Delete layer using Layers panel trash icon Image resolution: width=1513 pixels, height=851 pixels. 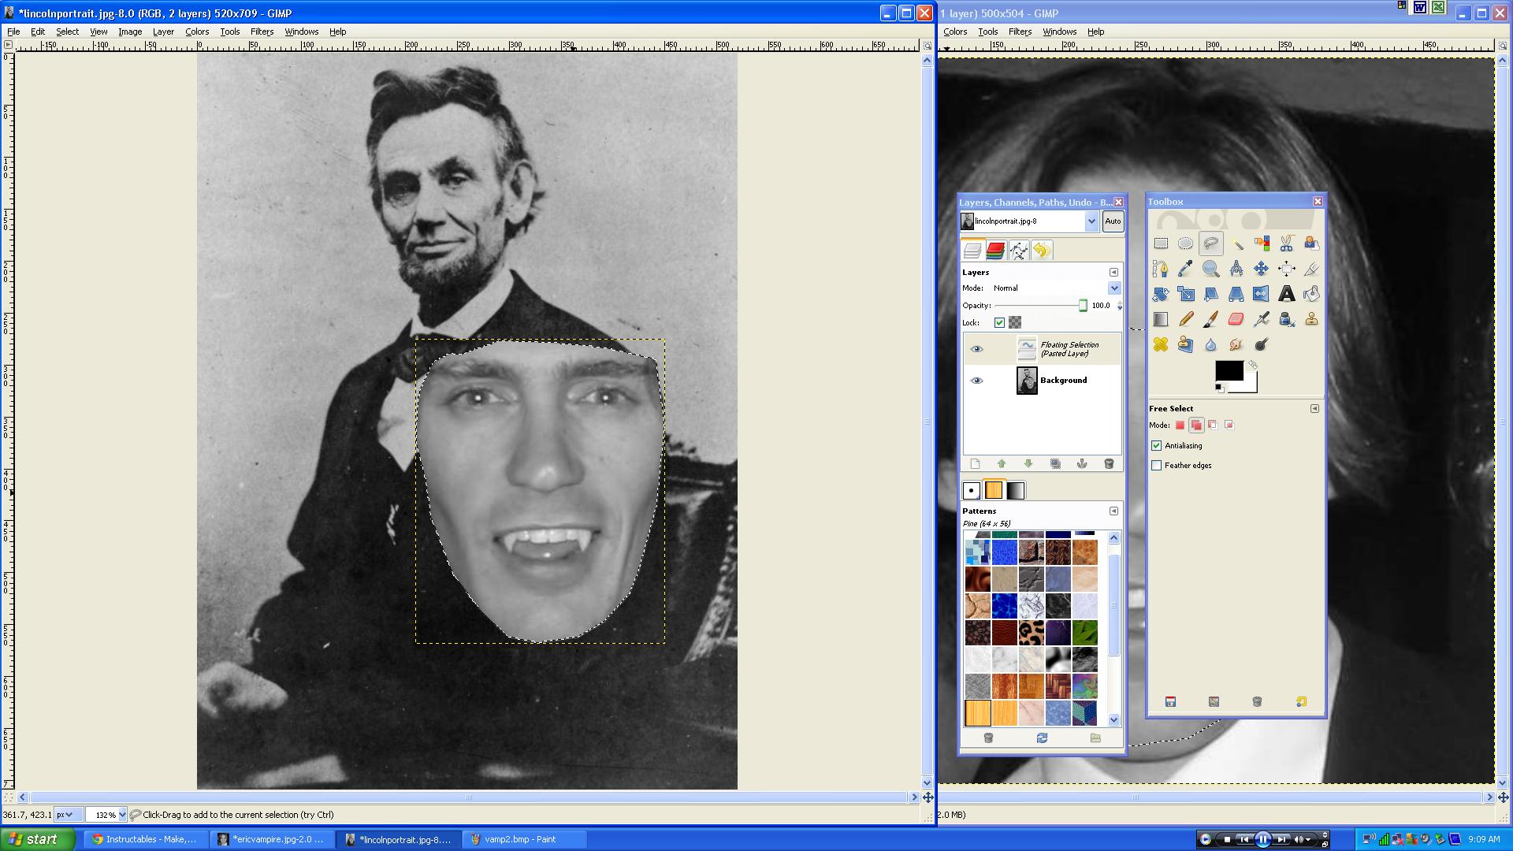click(1109, 464)
